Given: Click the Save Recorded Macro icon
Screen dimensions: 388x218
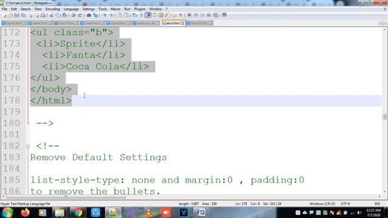Looking at the screenshot, I should tap(216, 15).
